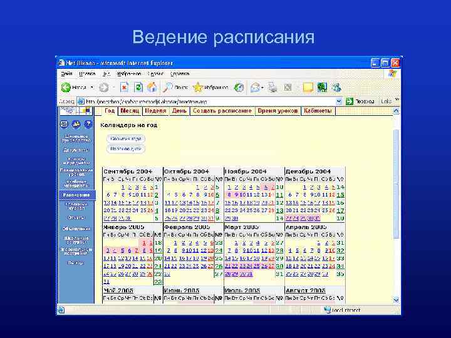Click the vertical scrollbar thumb

(x=397, y=184)
